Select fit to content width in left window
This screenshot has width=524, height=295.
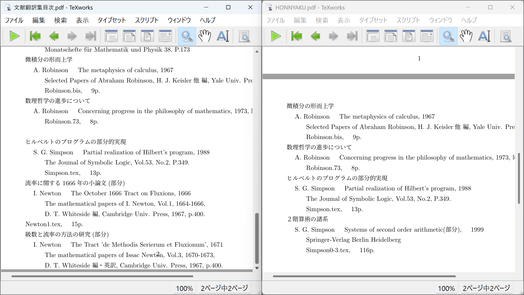[165, 36]
